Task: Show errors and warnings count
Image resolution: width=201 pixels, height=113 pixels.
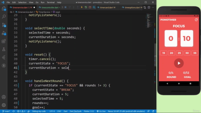Action: 21,111
